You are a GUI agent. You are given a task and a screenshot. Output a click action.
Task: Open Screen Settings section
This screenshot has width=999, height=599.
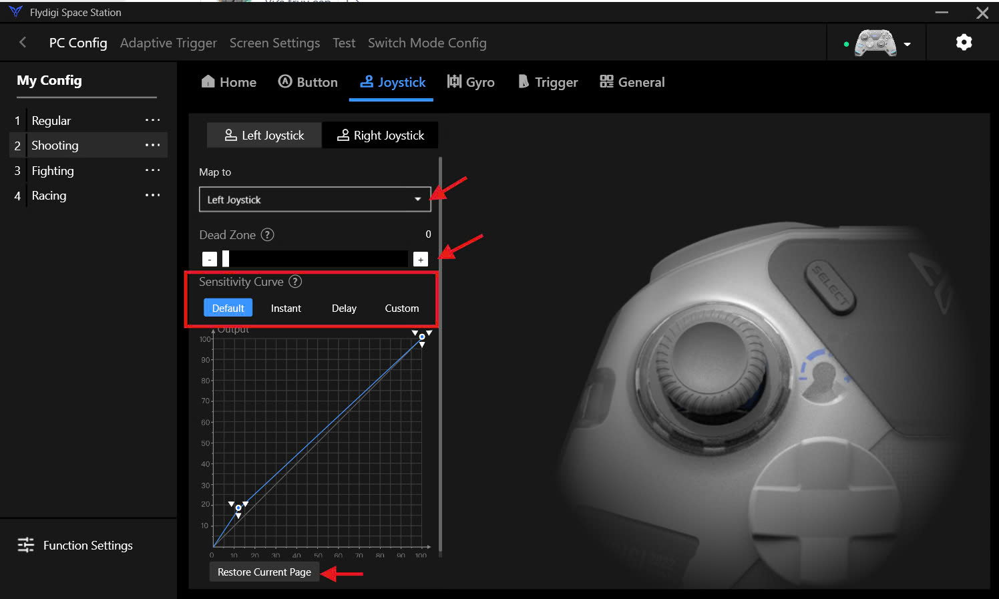[x=274, y=43]
